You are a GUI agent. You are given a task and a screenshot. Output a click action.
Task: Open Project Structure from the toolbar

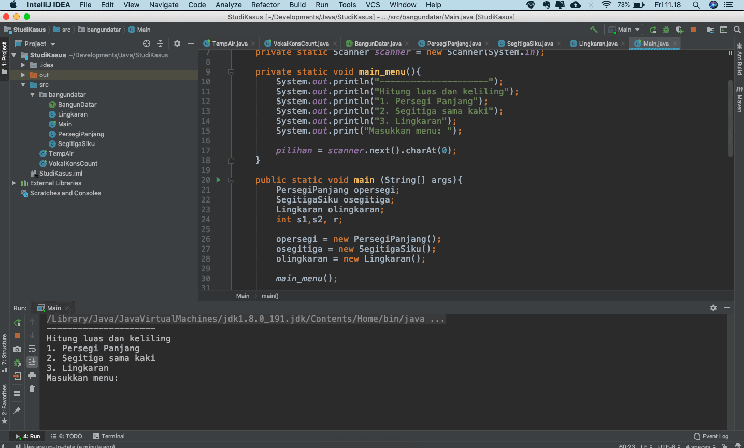point(710,30)
